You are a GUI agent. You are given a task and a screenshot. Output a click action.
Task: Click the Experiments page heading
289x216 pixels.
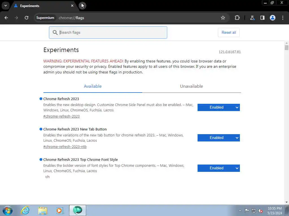[61, 50]
